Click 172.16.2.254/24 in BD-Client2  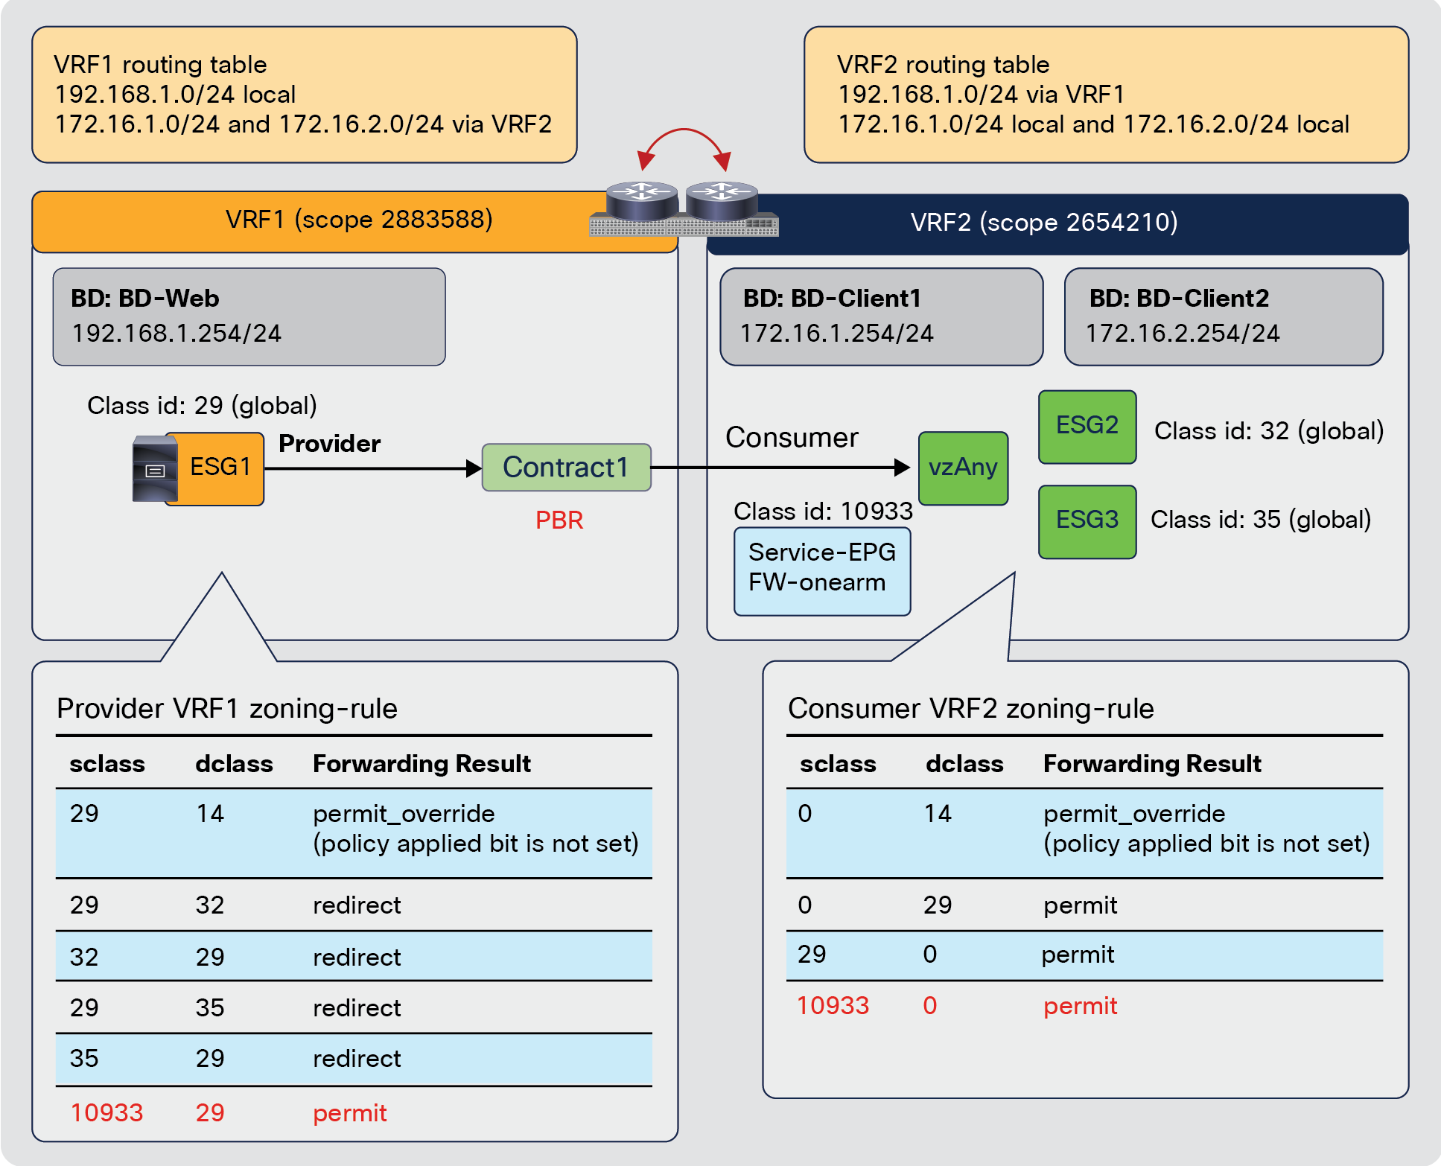tap(1183, 334)
